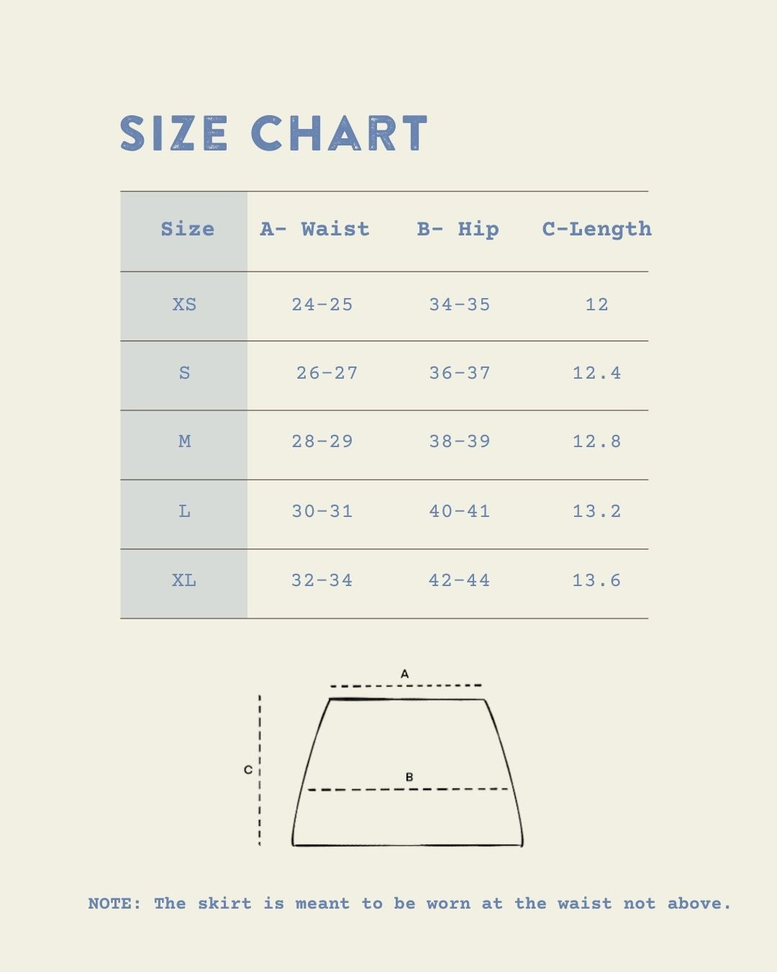777x972 pixels.
Task: Click the A- Waist column header
Action: (x=314, y=229)
